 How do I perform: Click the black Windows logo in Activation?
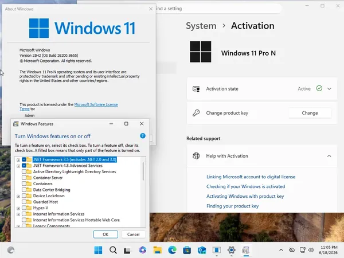(201, 52)
